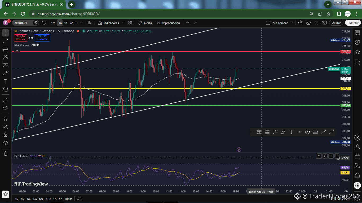Viewport: 362px width, 203px height.
Task: Open the indicator templates grid icon
Action: (x=130, y=23)
